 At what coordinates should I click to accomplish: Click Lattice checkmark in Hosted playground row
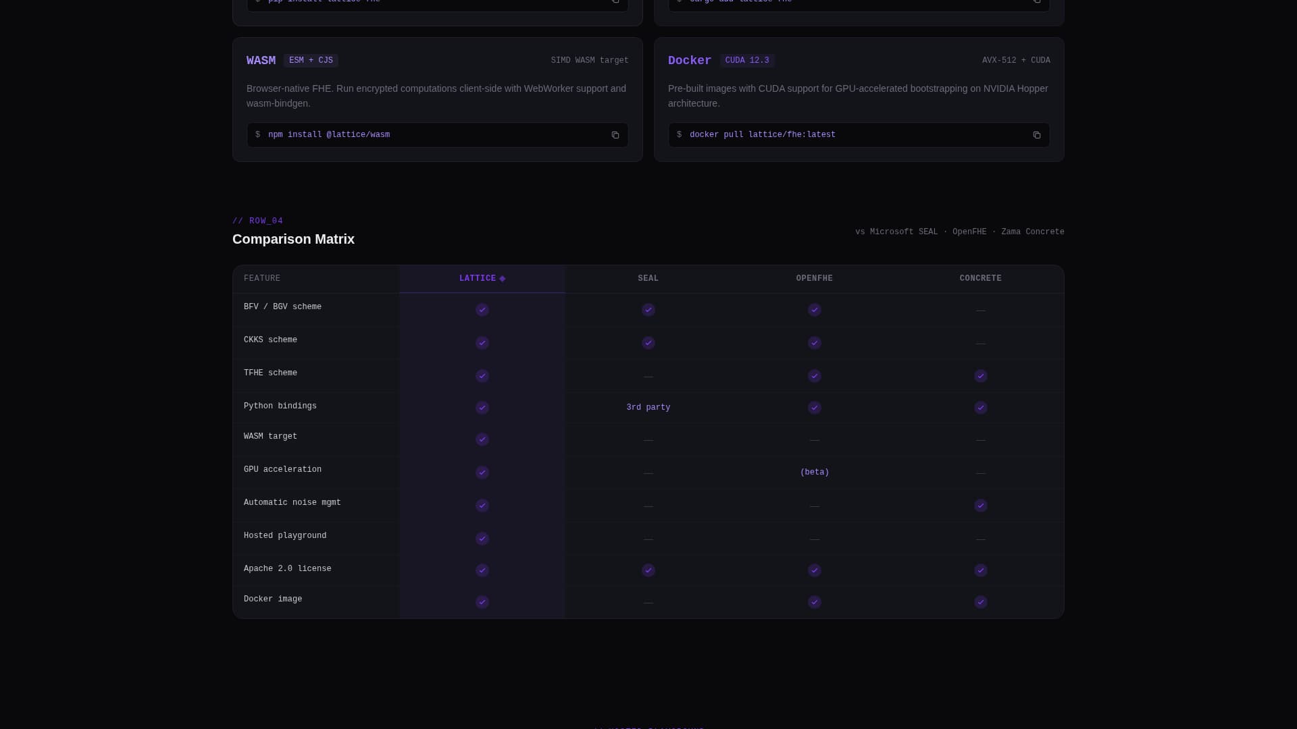[482, 539]
